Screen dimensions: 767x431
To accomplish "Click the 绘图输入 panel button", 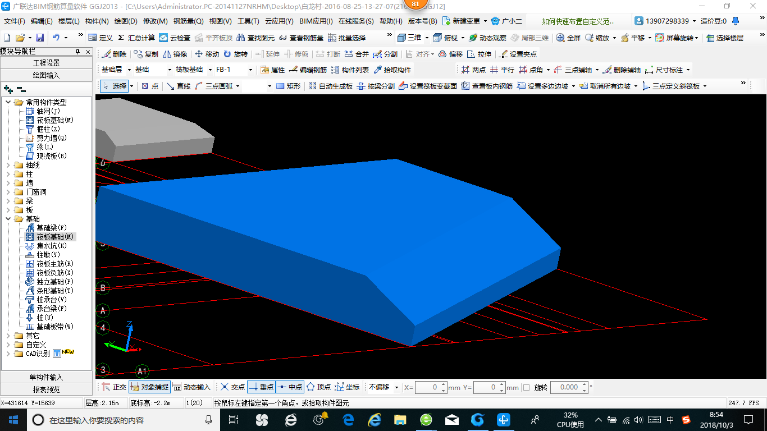I will [x=46, y=75].
